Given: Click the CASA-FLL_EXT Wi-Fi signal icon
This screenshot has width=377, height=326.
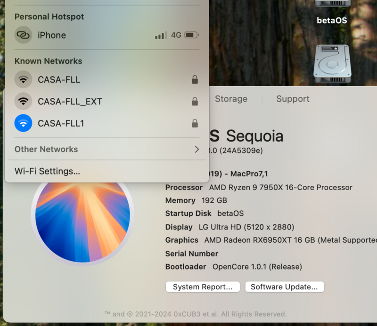Looking at the screenshot, I should (23, 101).
